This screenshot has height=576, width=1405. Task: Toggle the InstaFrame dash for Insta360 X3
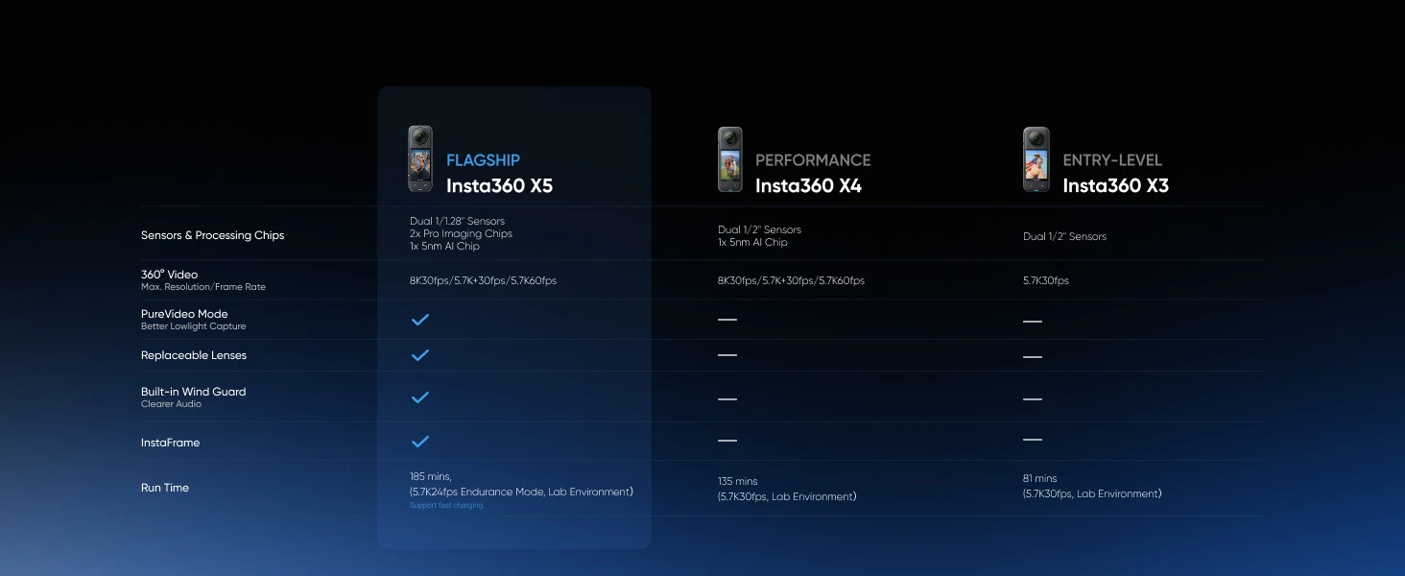coord(1032,442)
